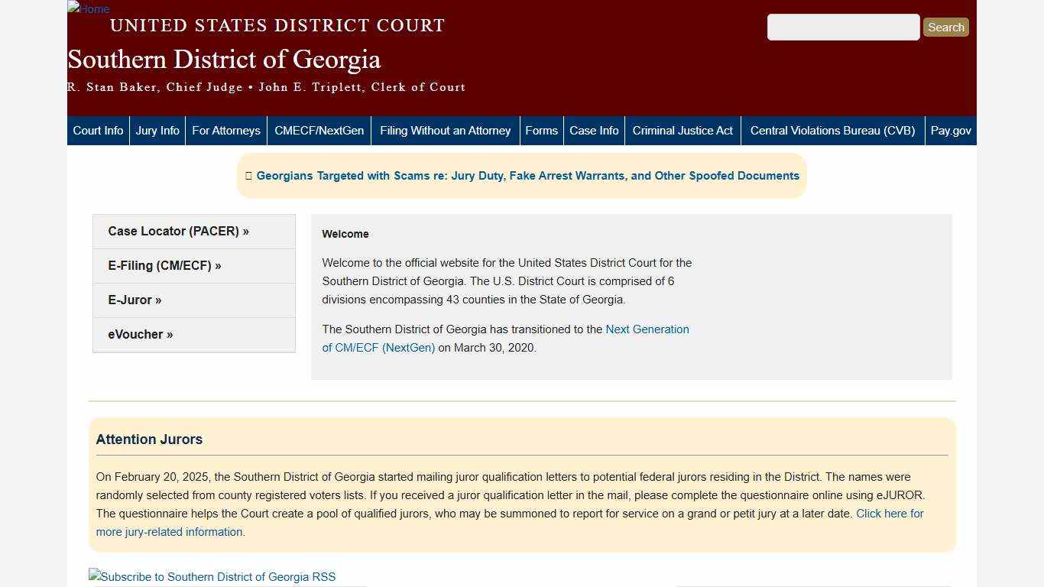Screen dimensions: 1044x587
Task: Click the Subscribe to RSS feed icon
Action: 212,576
